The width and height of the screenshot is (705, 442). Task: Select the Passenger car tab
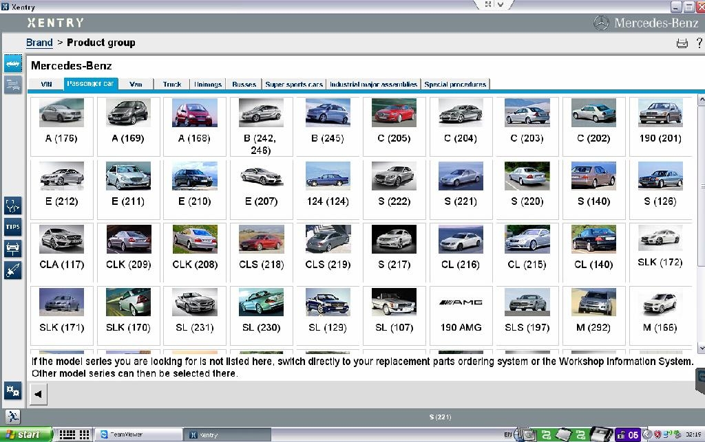click(x=90, y=84)
